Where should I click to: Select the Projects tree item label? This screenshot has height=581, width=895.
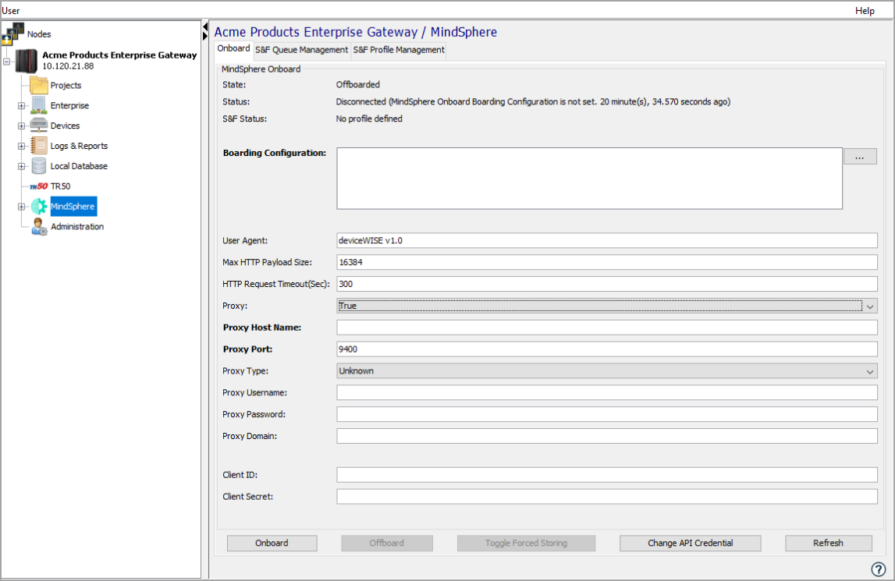66,86
